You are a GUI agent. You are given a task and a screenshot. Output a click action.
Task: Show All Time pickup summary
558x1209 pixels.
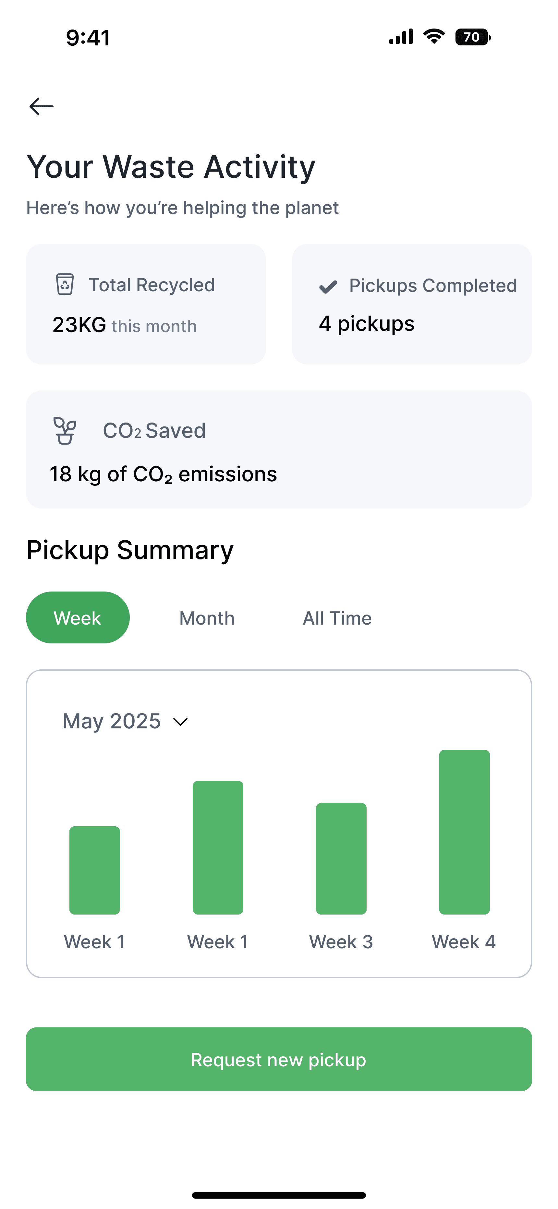337,618
